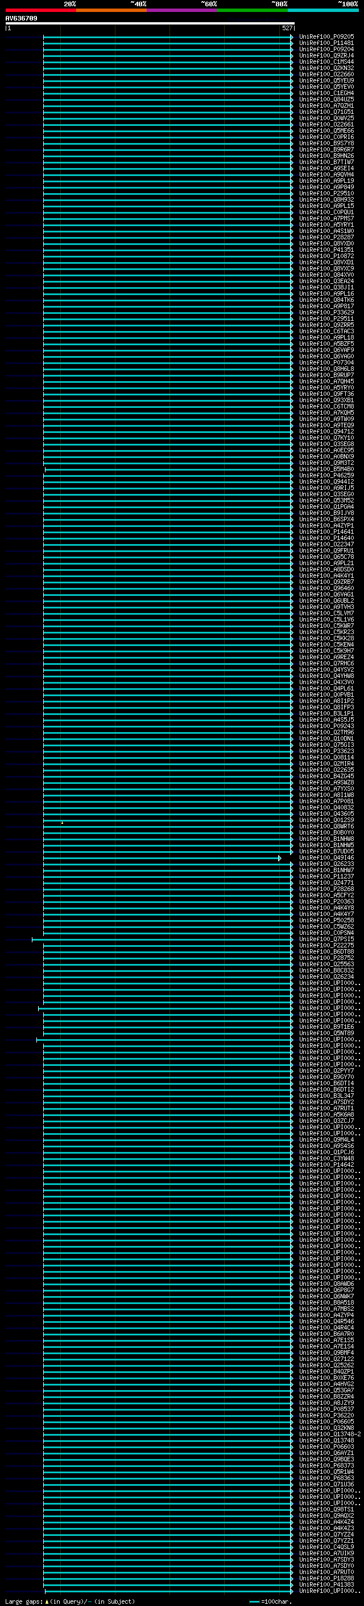Select hit UniRef100_C5WZ62
The image size is (364, 1606).
click(x=326, y=926)
